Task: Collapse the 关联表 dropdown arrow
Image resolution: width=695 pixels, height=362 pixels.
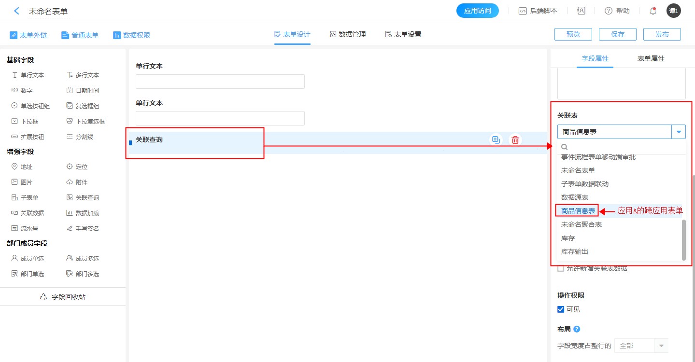Action: pyautogui.click(x=679, y=132)
